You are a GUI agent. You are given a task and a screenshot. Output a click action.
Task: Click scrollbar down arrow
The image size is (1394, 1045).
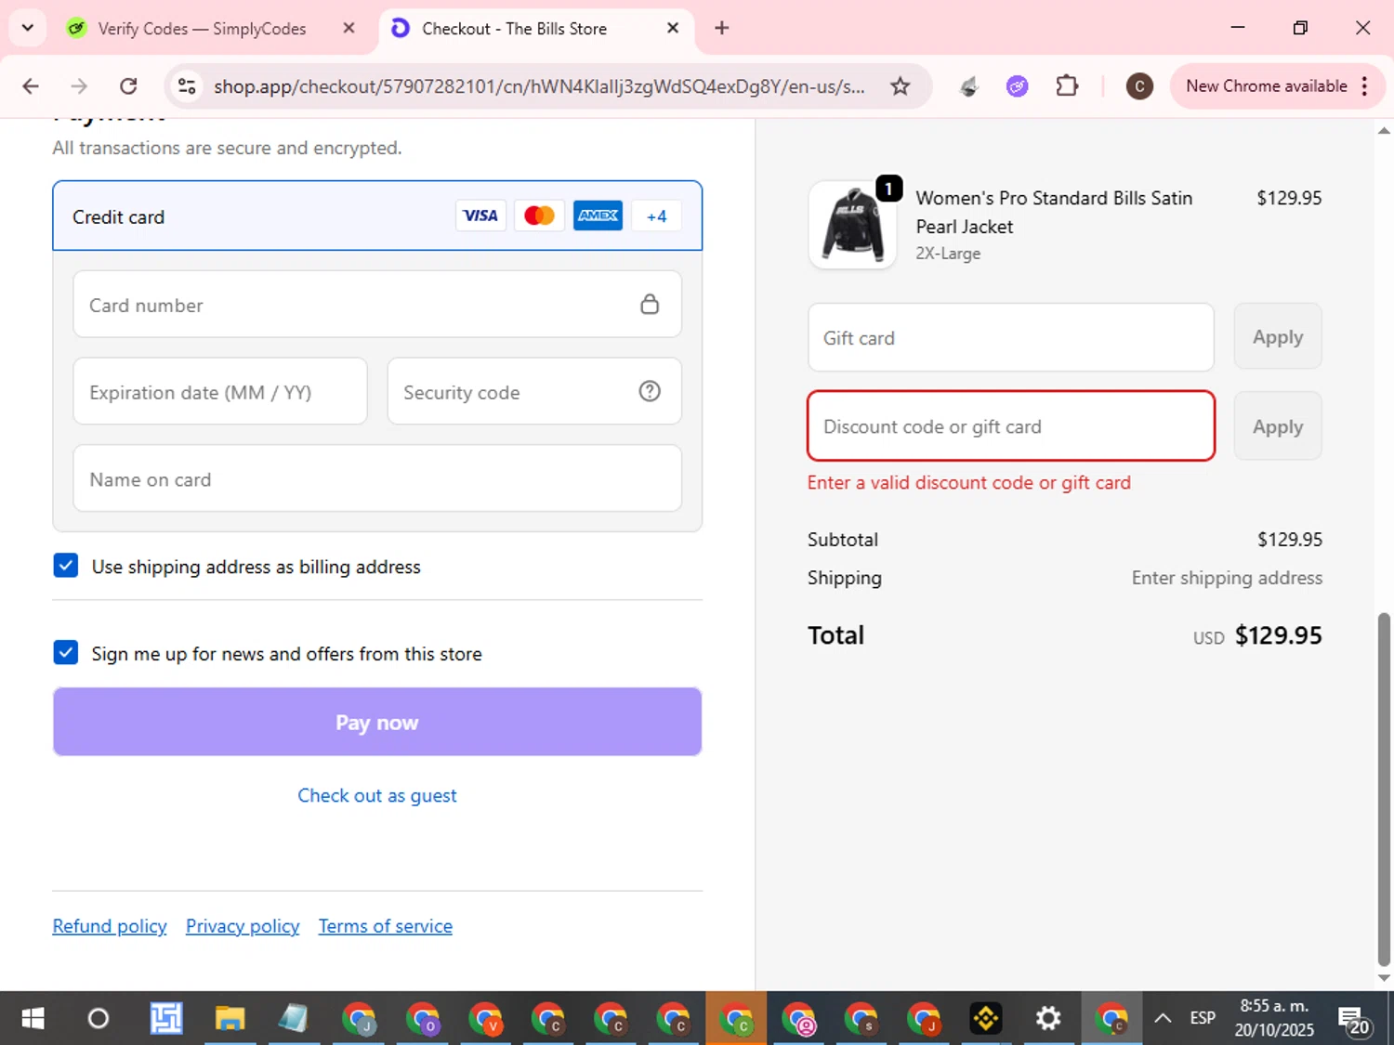pyautogui.click(x=1384, y=977)
